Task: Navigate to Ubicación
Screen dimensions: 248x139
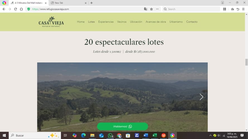Action: 136,22
